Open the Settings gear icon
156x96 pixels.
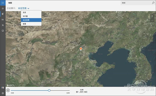click(3, 93)
